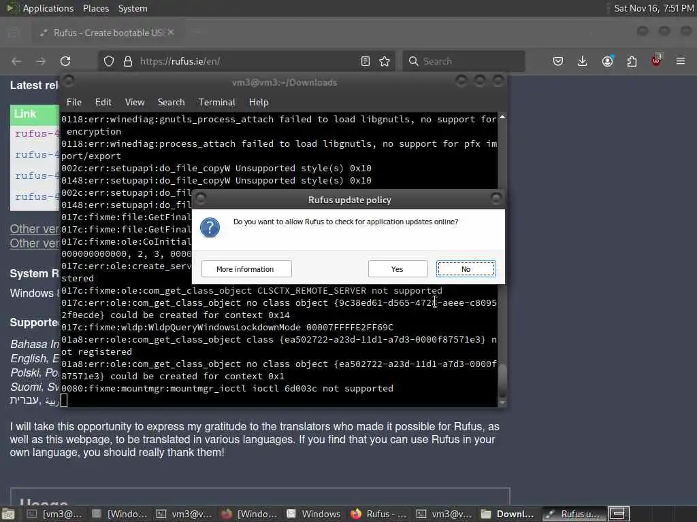Image resolution: width=697 pixels, height=522 pixels.
Task: Open the Places menu in top panel
Action: [96, 8]
